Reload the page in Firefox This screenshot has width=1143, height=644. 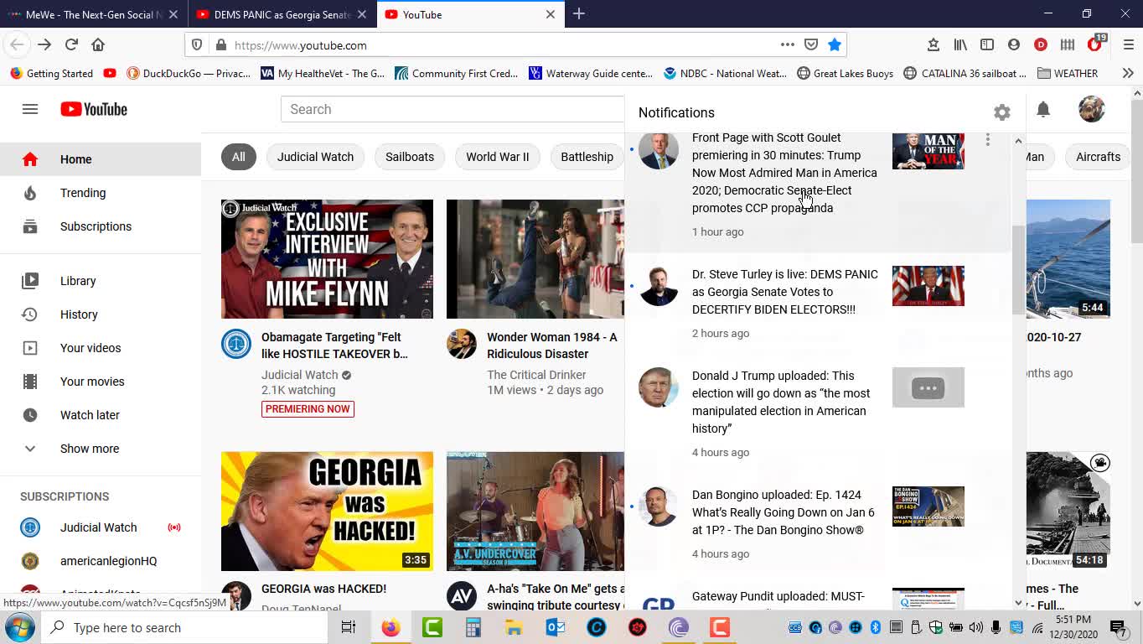click(71, 45)
